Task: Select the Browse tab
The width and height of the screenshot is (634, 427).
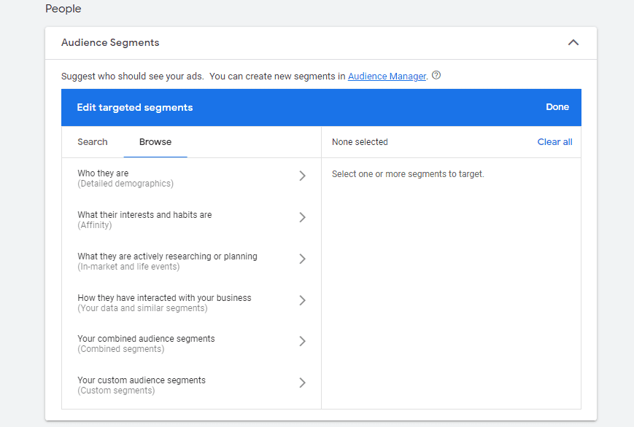Action: point(155,142)
